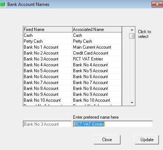Screen dimensions: 163x150
Task: Click the Fixed Name column header
Action: click(x=48, y=29)
